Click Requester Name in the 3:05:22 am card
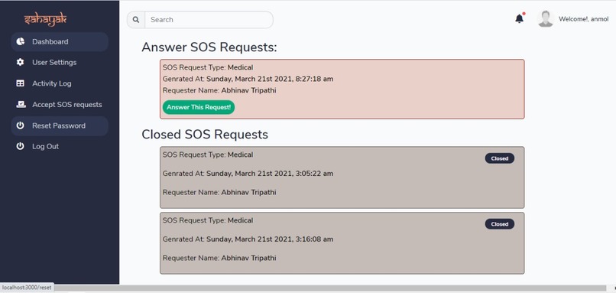This screenshot has height=293, width=616. coord(219,192)
